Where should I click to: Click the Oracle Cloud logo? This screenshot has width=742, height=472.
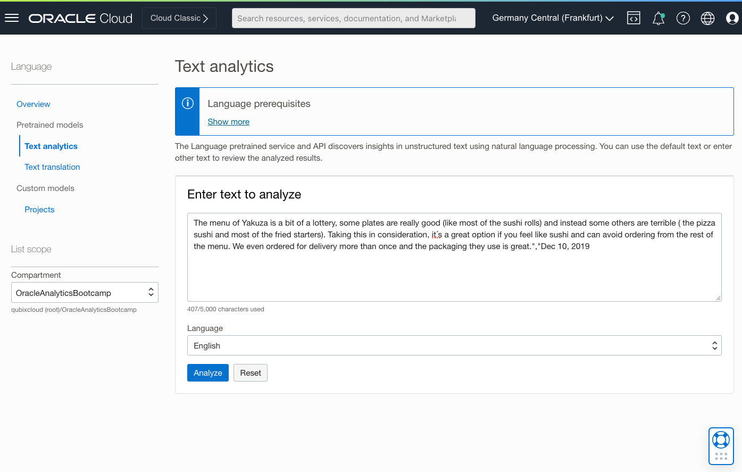click(x=80, y=18)
